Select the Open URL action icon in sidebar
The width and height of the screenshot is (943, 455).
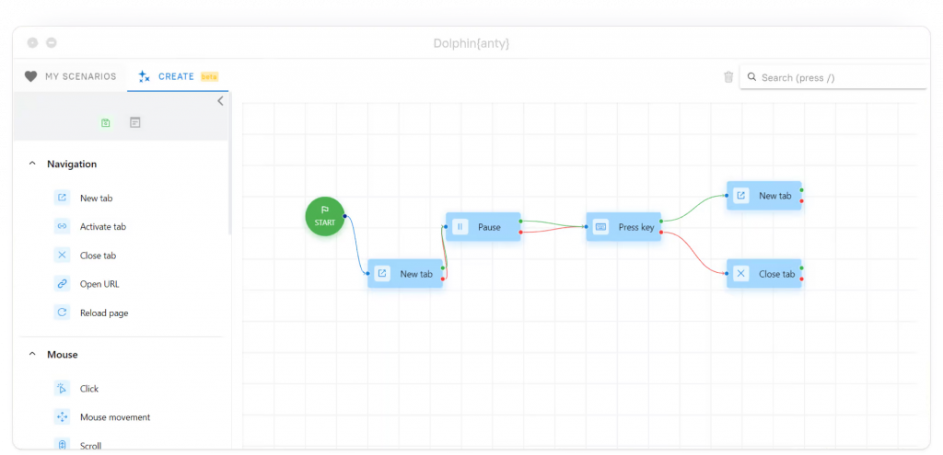pyautogui.click(x=62, y=284)
